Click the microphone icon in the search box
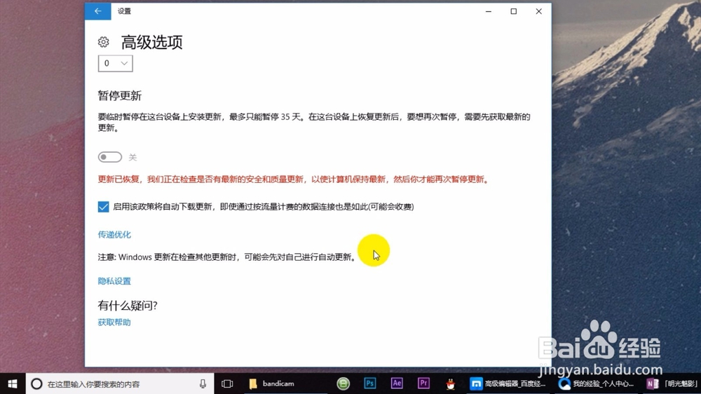 pyautogui.click(x=203, y=383)
